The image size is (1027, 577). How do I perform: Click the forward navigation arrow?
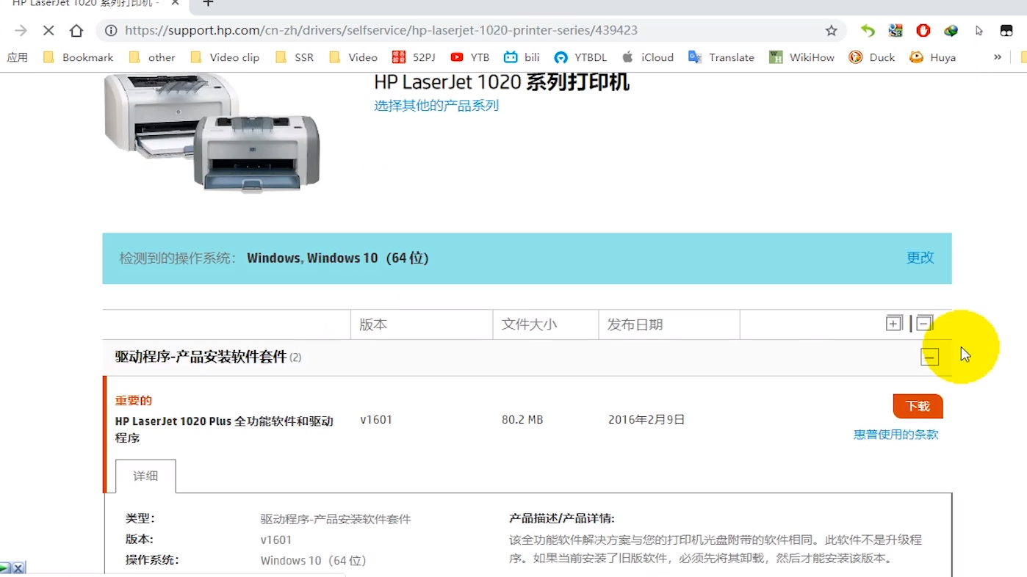pos(21,31)
